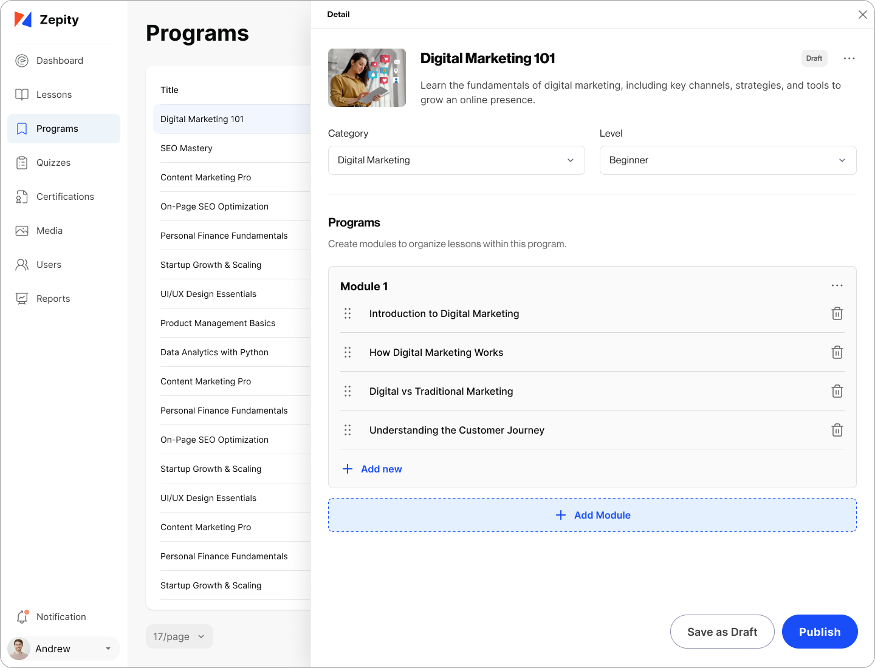Viewport: 875px width, 668px height.
Task: Open the program's three-dot options menu
Action: tap(849, 58)
